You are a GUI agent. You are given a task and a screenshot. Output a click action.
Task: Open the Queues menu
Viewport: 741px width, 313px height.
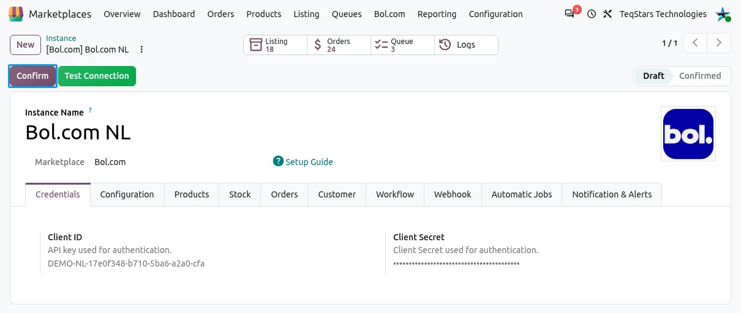pos(347,13)
